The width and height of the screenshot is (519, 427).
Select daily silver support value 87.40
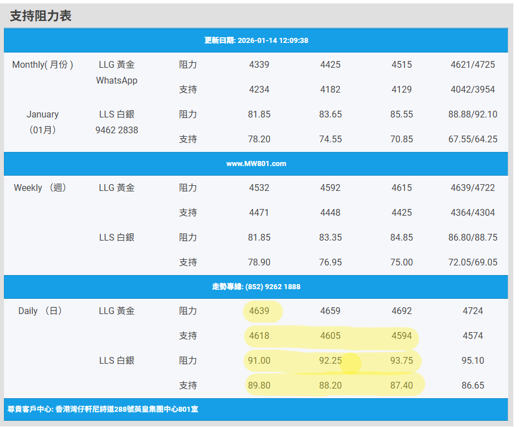(402, 385)
